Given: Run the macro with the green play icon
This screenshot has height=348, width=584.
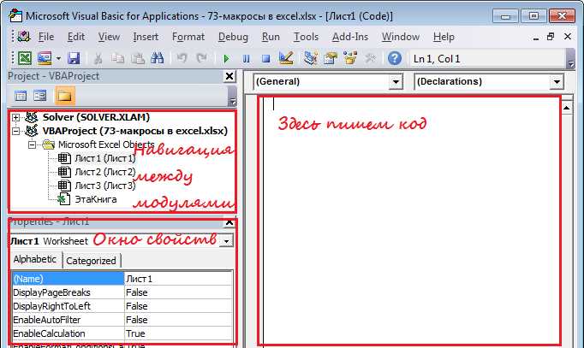Looking at the screenshot, I should coord(226,59).
